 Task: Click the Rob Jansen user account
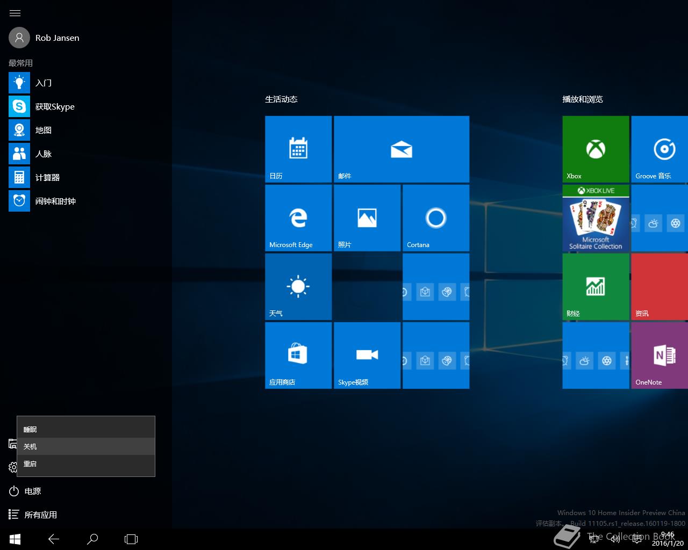point(44,38)
